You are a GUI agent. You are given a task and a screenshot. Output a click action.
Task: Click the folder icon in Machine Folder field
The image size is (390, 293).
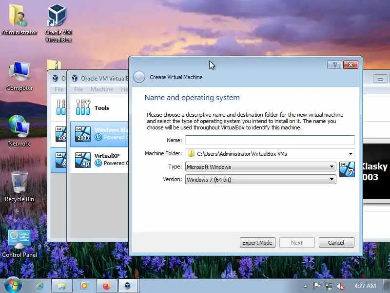pyautogui.click(x=191, y=153)
